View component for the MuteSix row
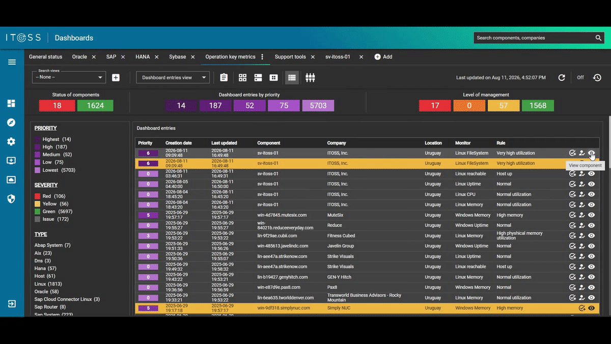This screenshot has width=611, height=344. pyautogui.click(x=591, y=215)
